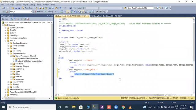Click the Undo icon in the toolbar
The height and width of the screenshot is (110, 196).
click(x=60, y=8)
